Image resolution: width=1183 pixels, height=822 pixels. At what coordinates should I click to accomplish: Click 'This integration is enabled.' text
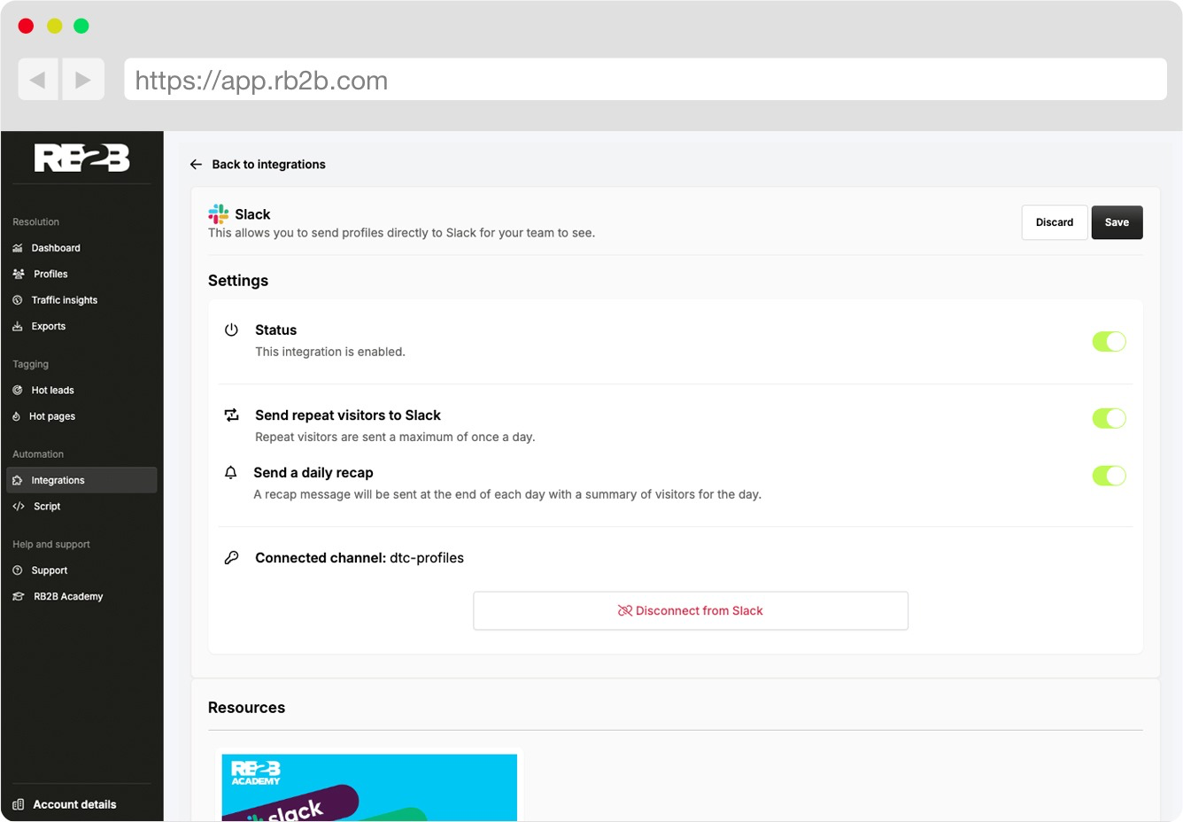330,352
